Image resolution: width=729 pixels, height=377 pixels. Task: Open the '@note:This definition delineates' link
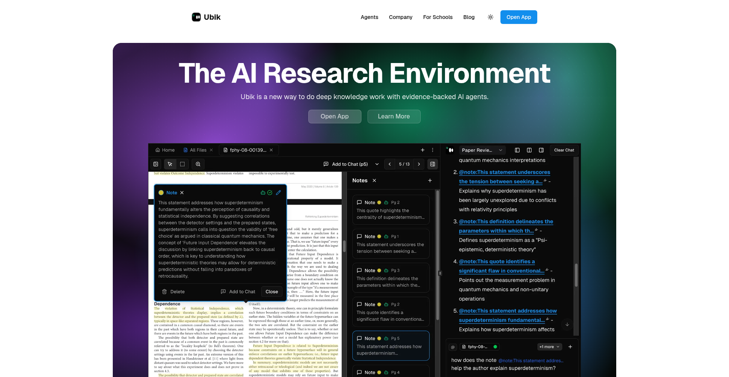click(506, 226)
